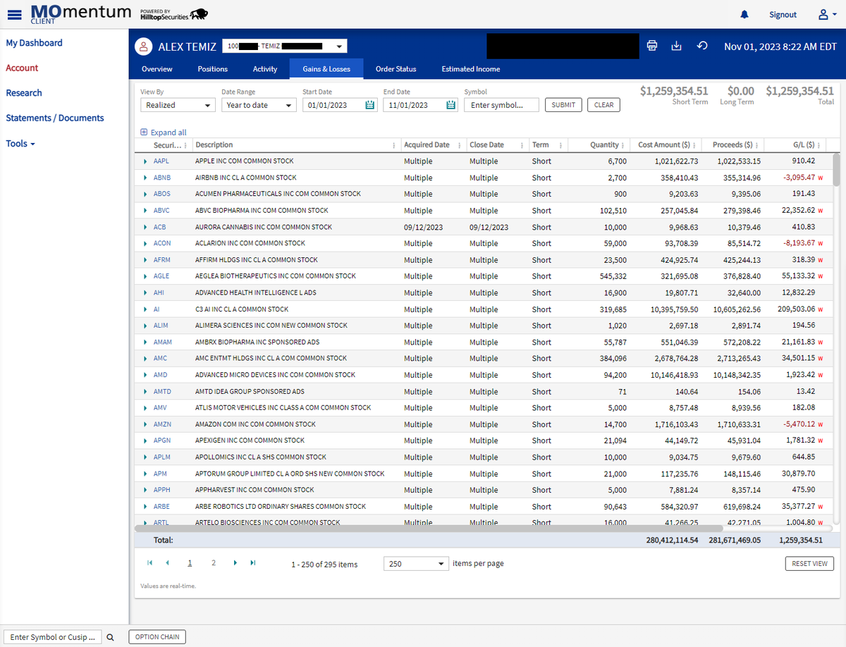Screen dimensions: 846x647
Task: Click the Expand all link text
Action: tap(168, 133)
